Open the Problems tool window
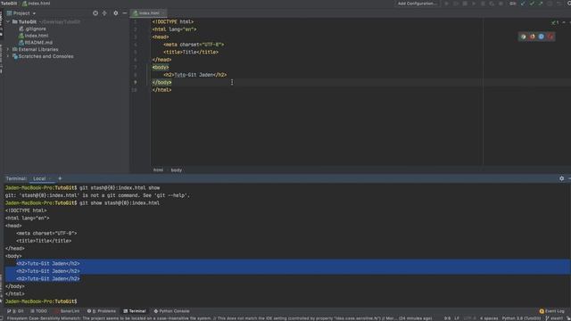 click(x=102, y=311)
